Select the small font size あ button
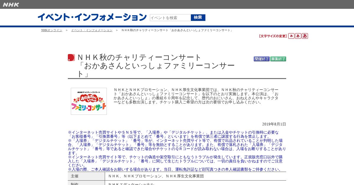 (x=291, y=36)
